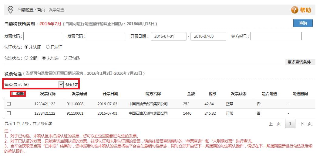Click the 发票代码 column header
Screen dimensions: 323x156
(48, 94)
